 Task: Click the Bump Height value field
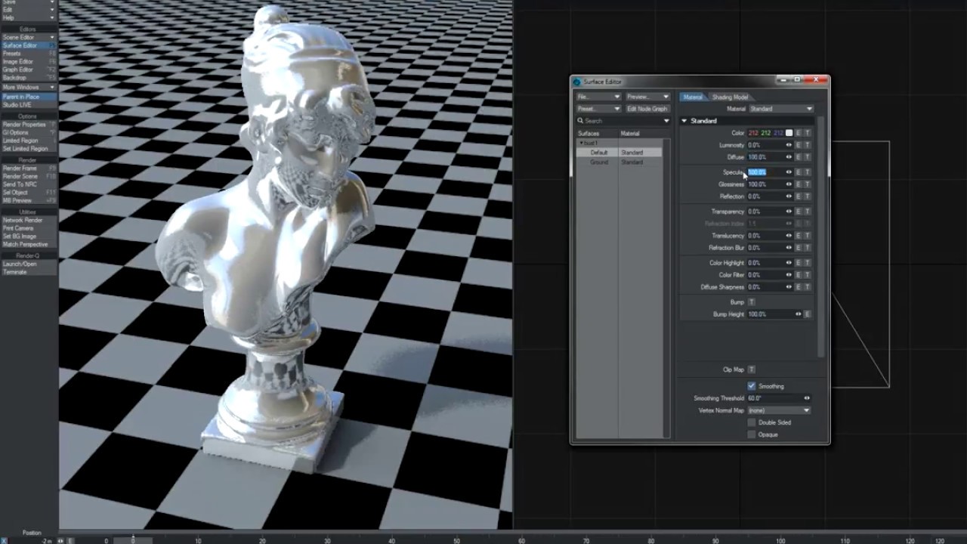tap(770, 314)
